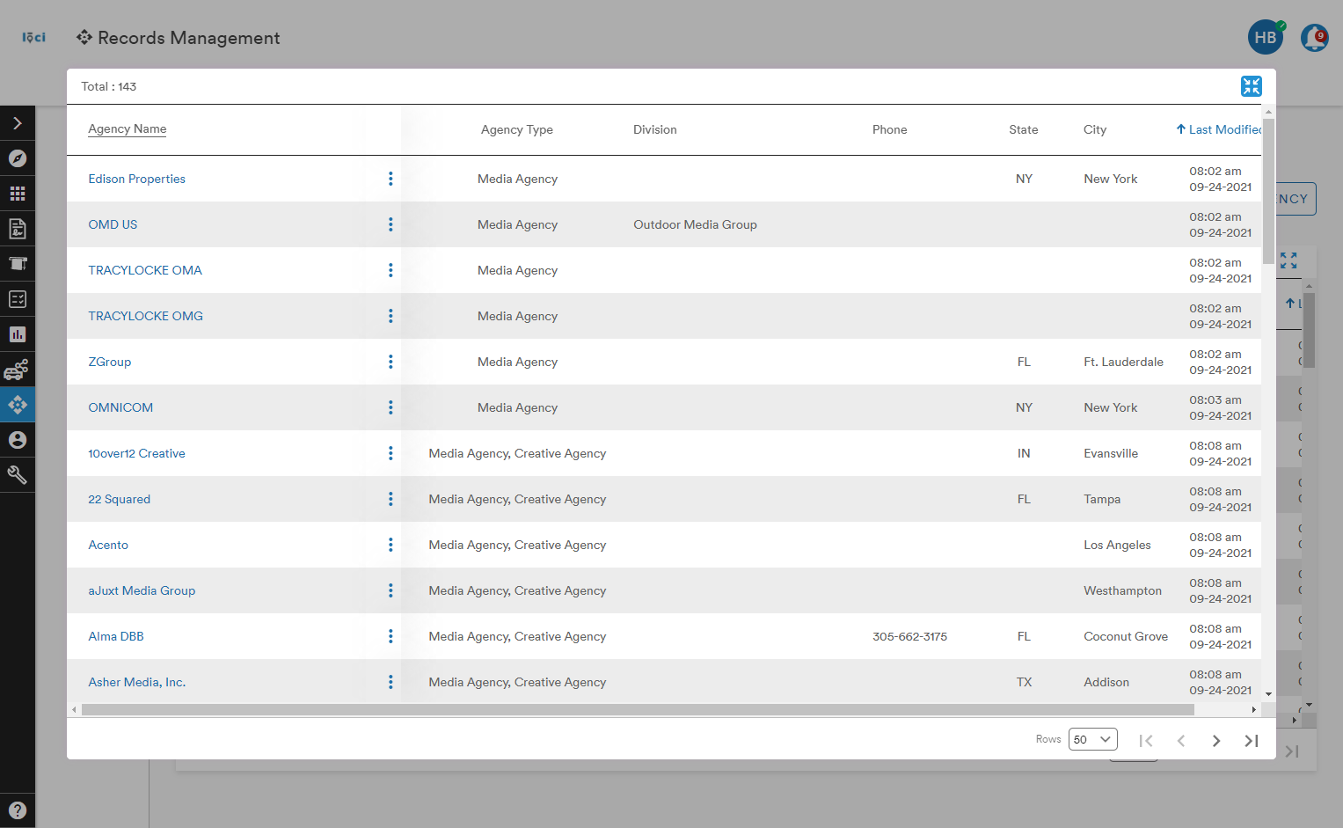Open the three-dot menu for TRACYLOCKE OMA
This screenshot has width=1343, height=828.
click(x=390, y=270)
